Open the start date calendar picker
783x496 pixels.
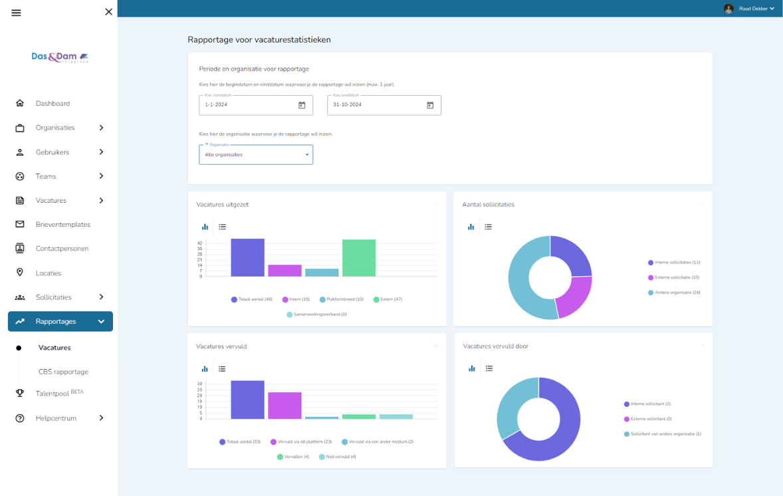tap(302, 105)
